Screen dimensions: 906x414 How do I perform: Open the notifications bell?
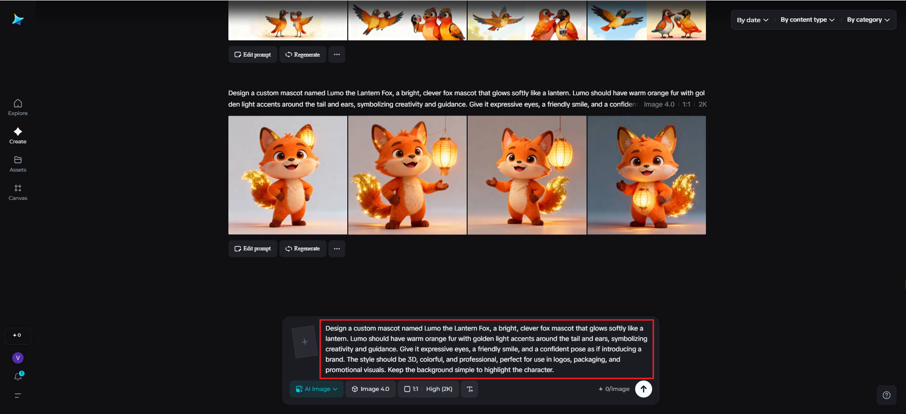click(x=18, y=376)
